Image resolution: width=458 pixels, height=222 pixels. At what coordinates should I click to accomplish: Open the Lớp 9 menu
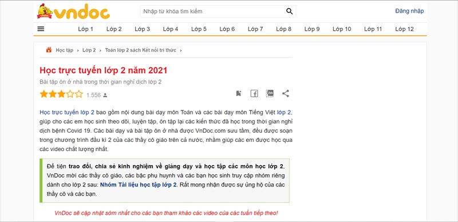(x=312, y=29)
